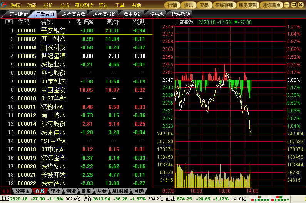306x203 pixels.
Task: Expand the 分类 category menu at bottom
Action: pos(22,191)
